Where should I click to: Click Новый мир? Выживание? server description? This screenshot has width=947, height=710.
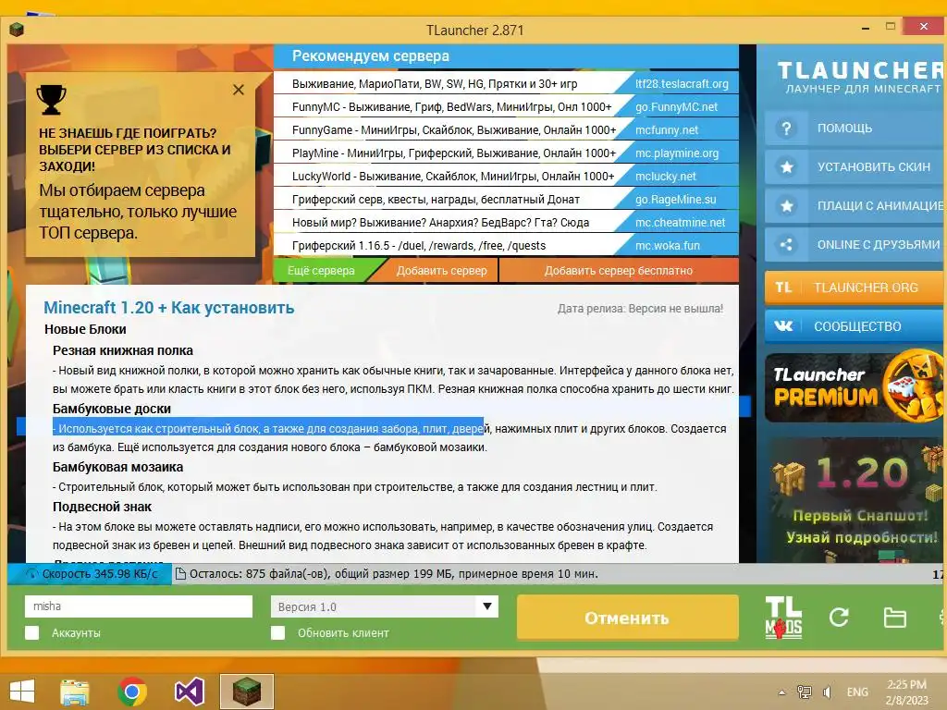click(x=441, y=222)
